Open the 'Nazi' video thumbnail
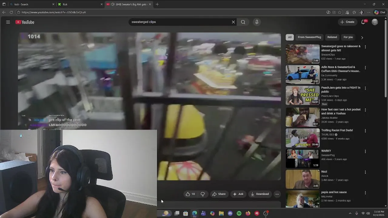This screenshot has width=388, height=218. click(303, 179)
